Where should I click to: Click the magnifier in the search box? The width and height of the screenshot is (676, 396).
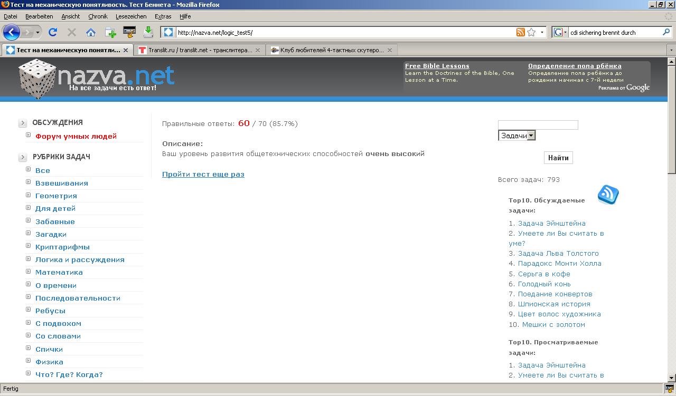coord(666,32)
